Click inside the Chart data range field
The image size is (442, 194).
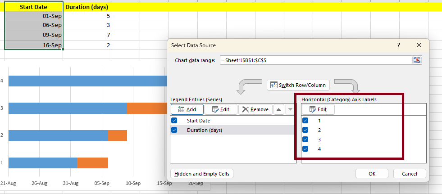tap(315, 60)
